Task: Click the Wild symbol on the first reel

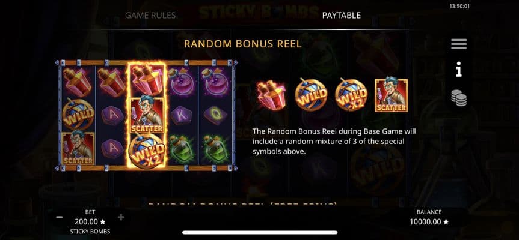Action: [x=78, y=115]
